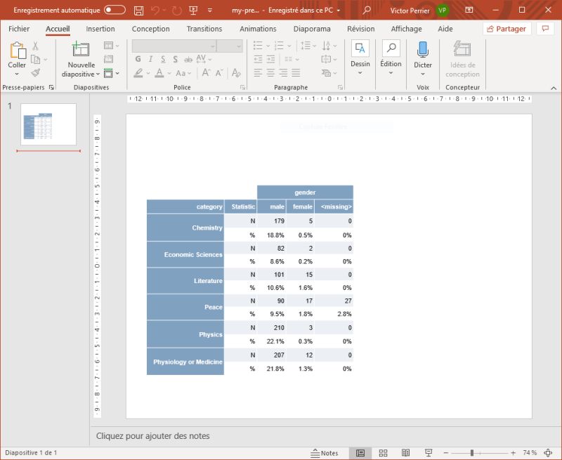Open the quick access toolbar customization arrow
The width and height of the screenshot is (562, 460).
point(210,11)
